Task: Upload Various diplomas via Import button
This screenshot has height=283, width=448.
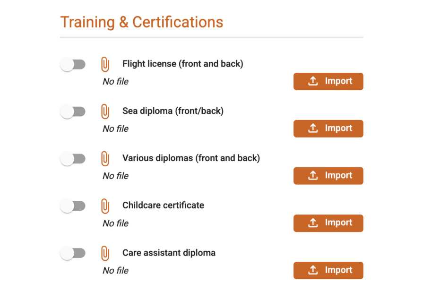Action: (x=328, y=176)
